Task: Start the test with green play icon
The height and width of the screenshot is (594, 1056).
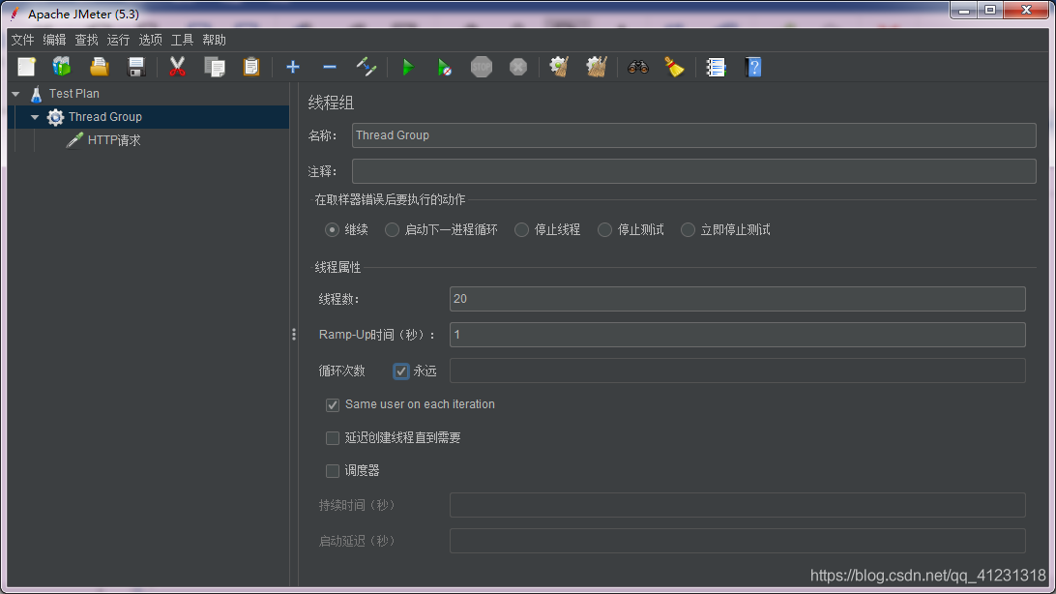Action: pyautogui.click(x=408, y=67)
